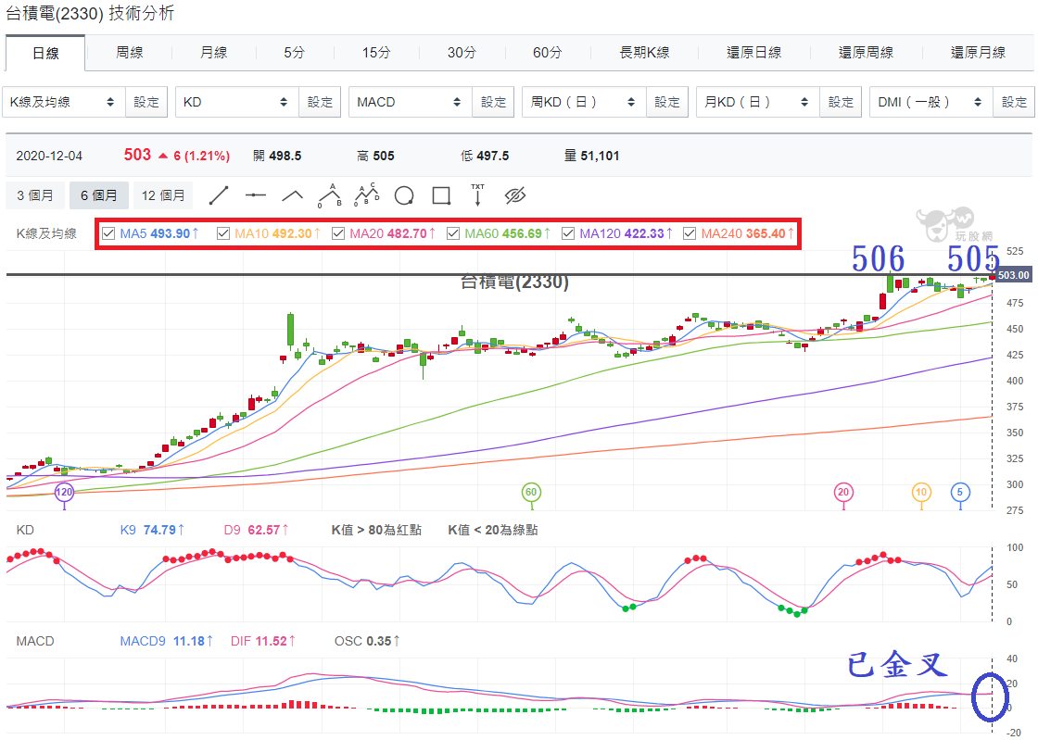Choose the angle line drawing tool
The height and width of the screenshot is (740, 1038).
(x=293, y=195)
